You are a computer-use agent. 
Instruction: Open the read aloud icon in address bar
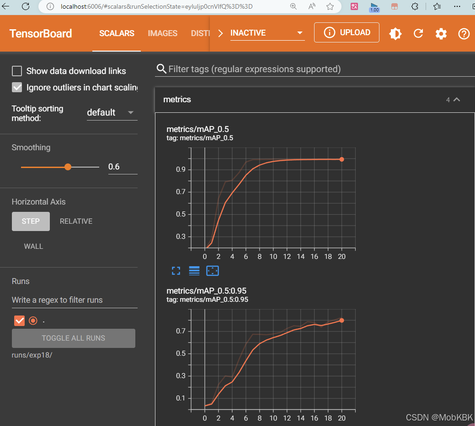click(312, 6)
